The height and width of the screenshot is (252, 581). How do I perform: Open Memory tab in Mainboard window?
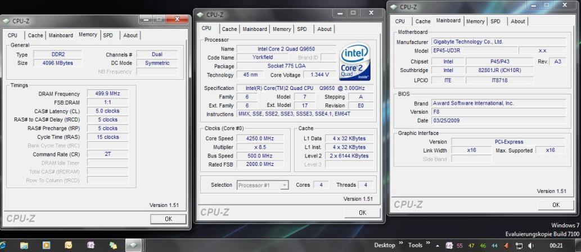click(x=475, y=21)
